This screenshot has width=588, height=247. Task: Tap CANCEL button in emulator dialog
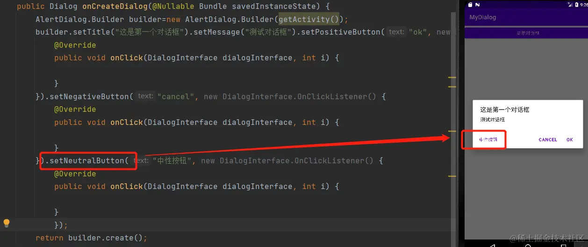[x=548, y=139]
